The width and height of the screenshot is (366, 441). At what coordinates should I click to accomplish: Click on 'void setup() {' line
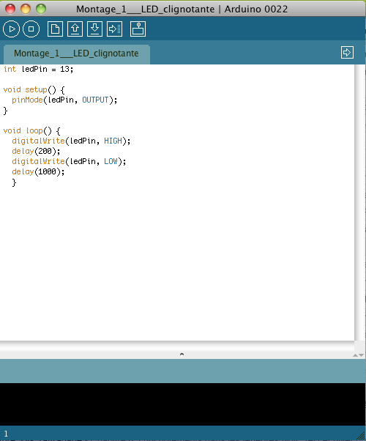click(34, 89)
